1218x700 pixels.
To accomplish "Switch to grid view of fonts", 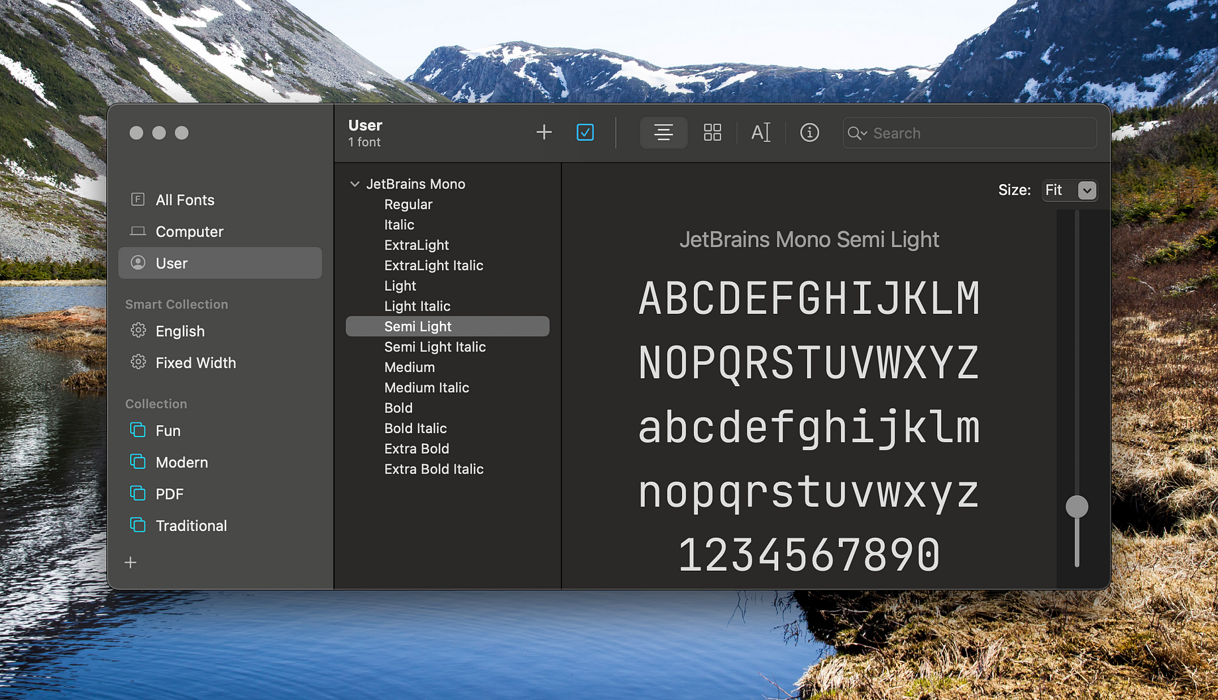I will (712, 132).
